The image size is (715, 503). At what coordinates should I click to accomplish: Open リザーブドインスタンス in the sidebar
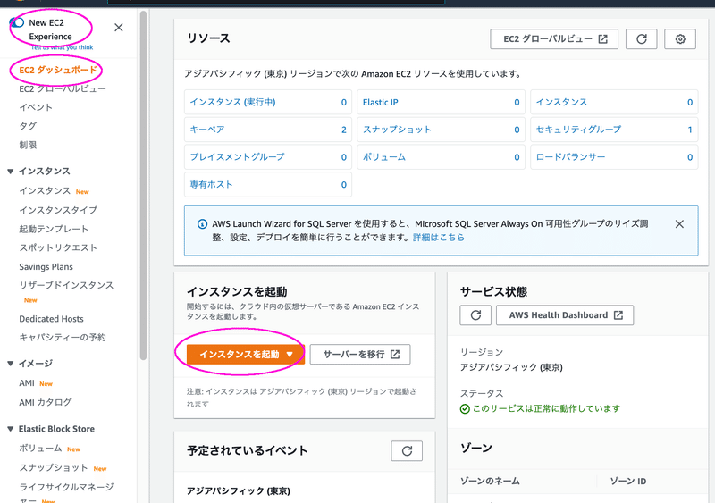coord(66,286)
